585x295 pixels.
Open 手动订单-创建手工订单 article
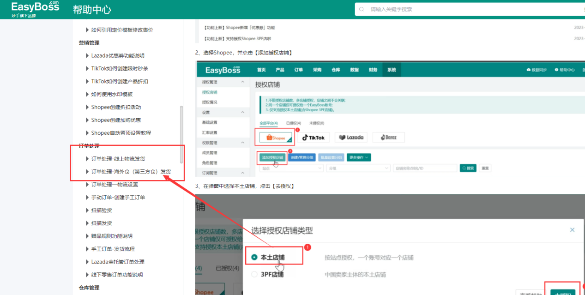118,198
